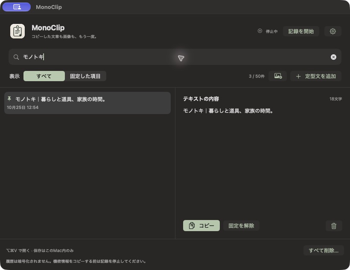350x270 pixels.
Task: Click the 10月25日 12:54 timestamp
Action: click(23, 107)
